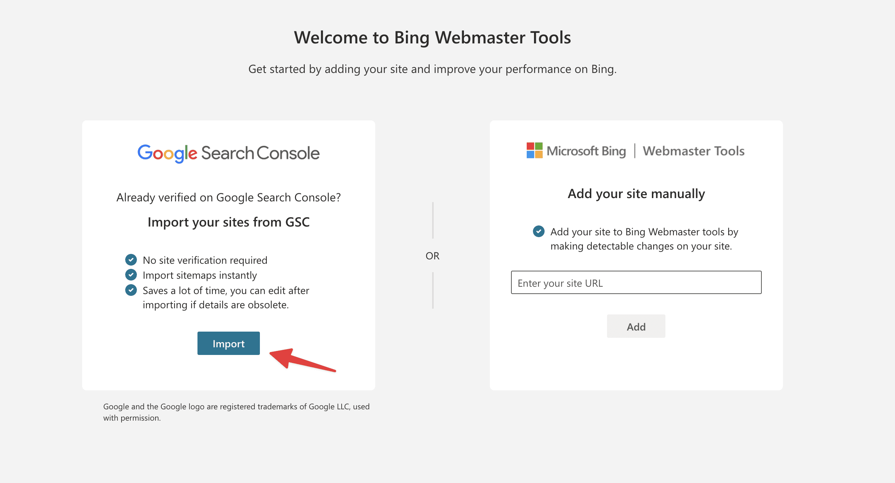This screenshot has width=895, height=483.
Task: Click the checkmark beside Import sitemaps instantly
Action: pyautogui.click(x=131, y=275)
